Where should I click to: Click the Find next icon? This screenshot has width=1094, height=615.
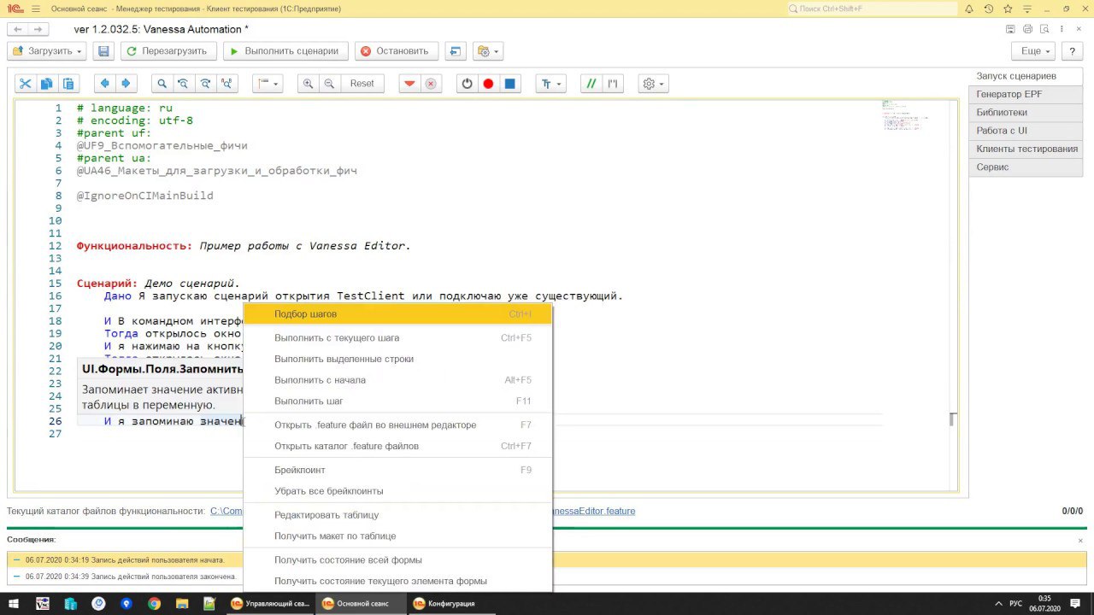pos(205,84)
